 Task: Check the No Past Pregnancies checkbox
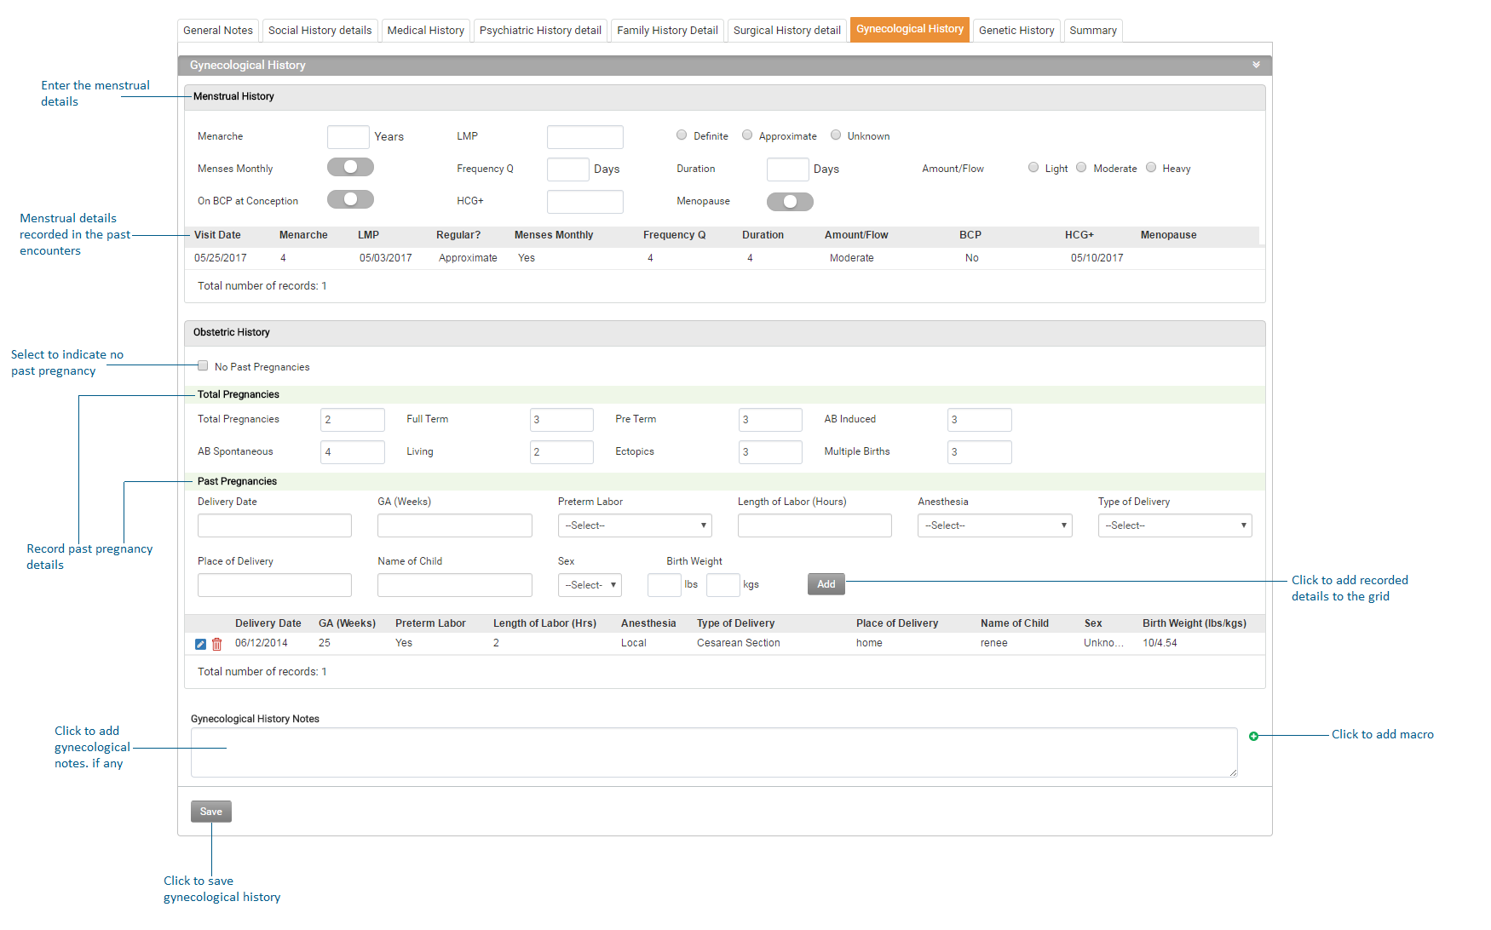[x=203, y=366]
